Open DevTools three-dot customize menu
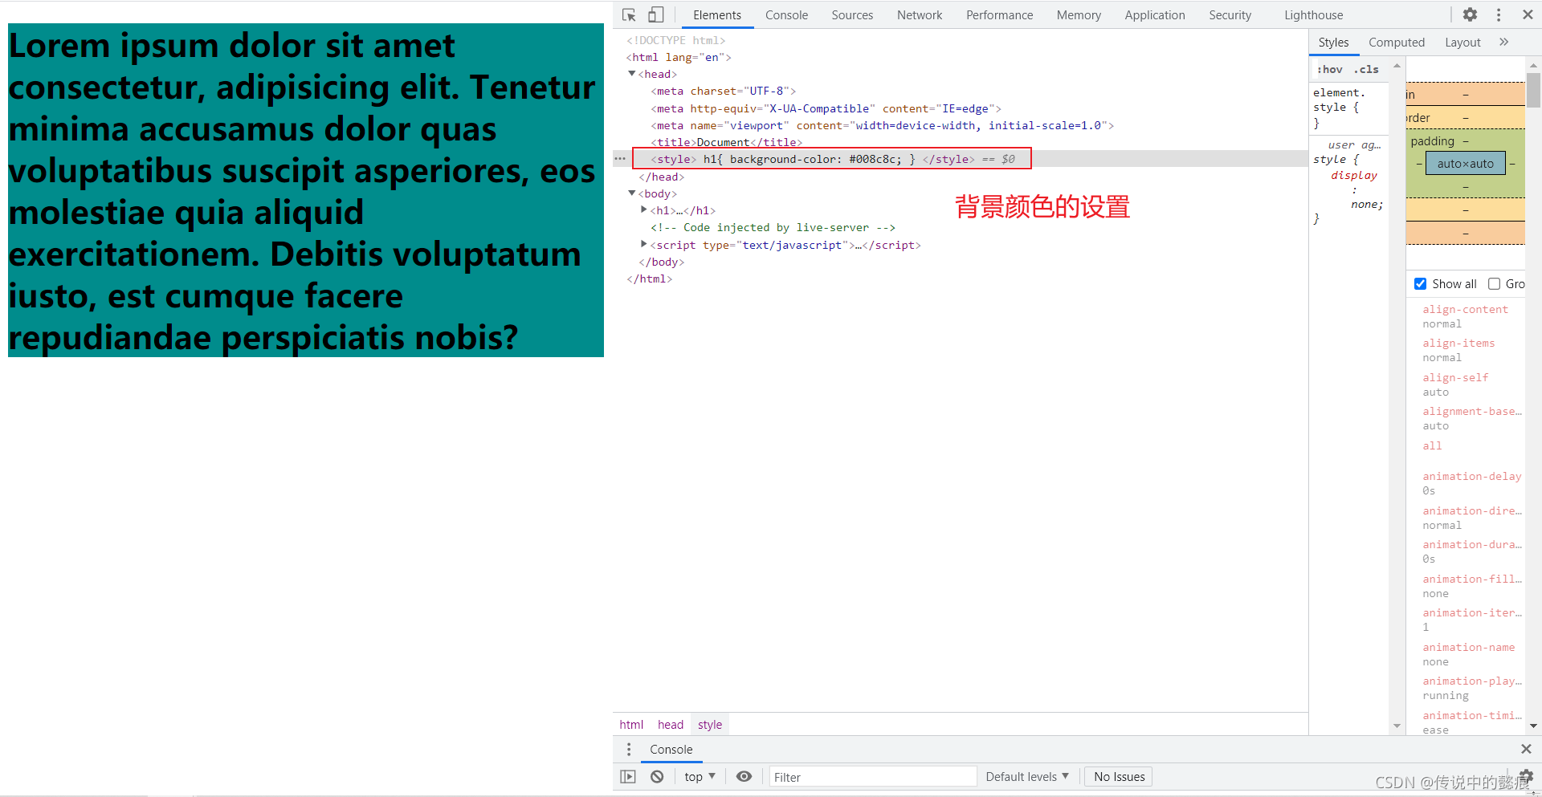This screenshot has height=797, width=1542. [1499, 15]
